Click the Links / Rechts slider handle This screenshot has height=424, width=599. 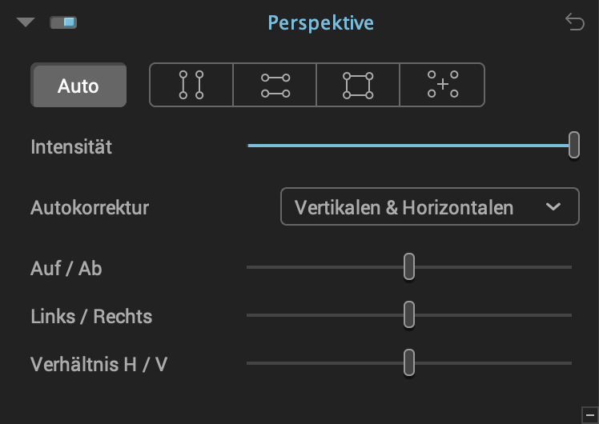point(409,314)
